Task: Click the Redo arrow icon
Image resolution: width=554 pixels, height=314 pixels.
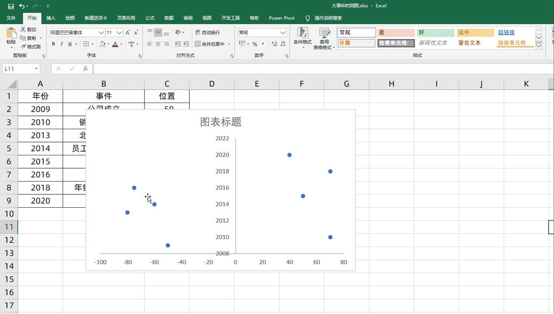Action: click(x=35, y=6)
